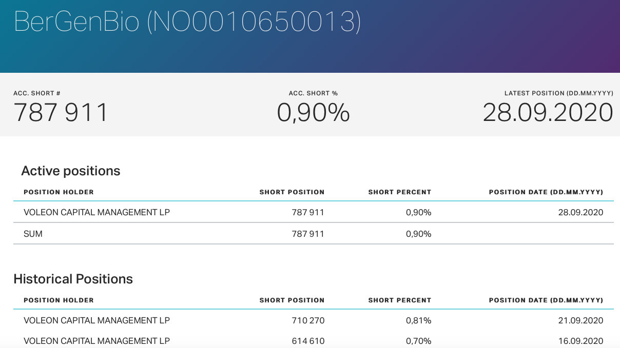Select VOLEON CAPITAL MANAGEMENT LP in Active positions

pyautogui.click(x=96, y=212)
